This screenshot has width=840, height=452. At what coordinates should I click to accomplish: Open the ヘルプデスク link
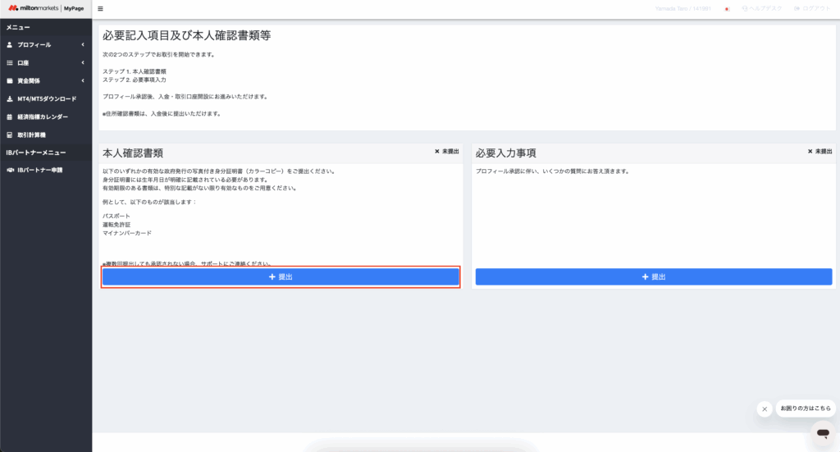[762, 8]
